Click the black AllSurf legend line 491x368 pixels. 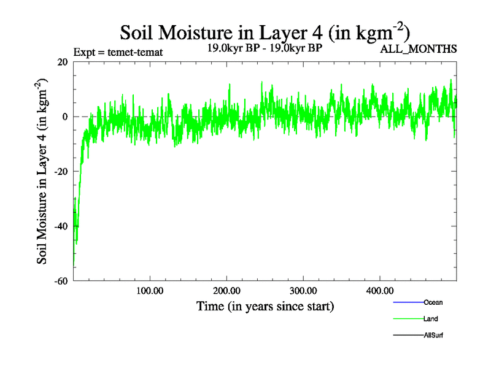[408, 335]
